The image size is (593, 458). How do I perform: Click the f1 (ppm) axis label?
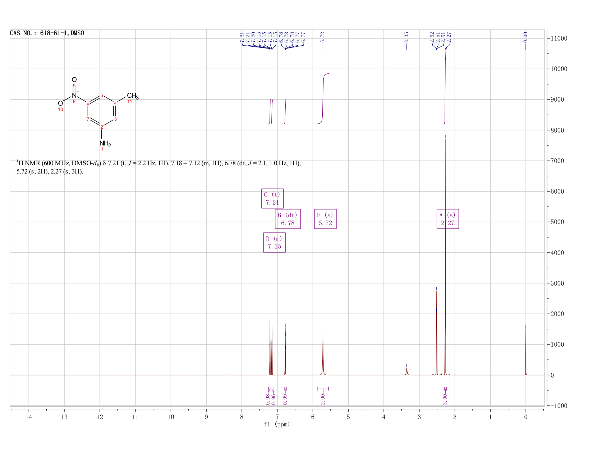click(277, 424)
